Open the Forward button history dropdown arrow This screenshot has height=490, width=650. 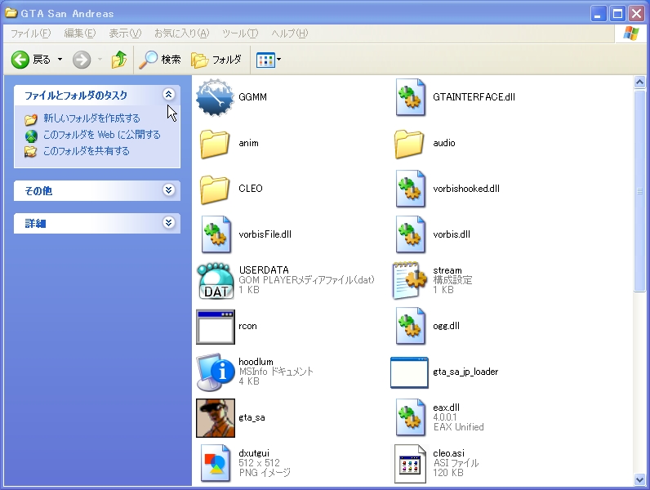[x=100, y=60]
